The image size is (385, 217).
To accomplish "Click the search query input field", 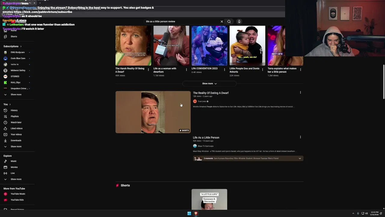I will coord(182,21).
